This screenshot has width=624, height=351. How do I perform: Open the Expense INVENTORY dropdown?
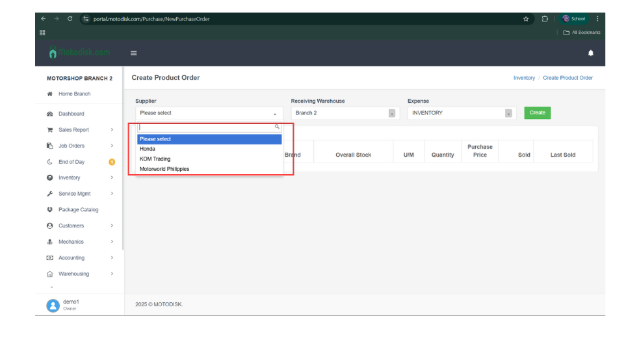point(461,113)
